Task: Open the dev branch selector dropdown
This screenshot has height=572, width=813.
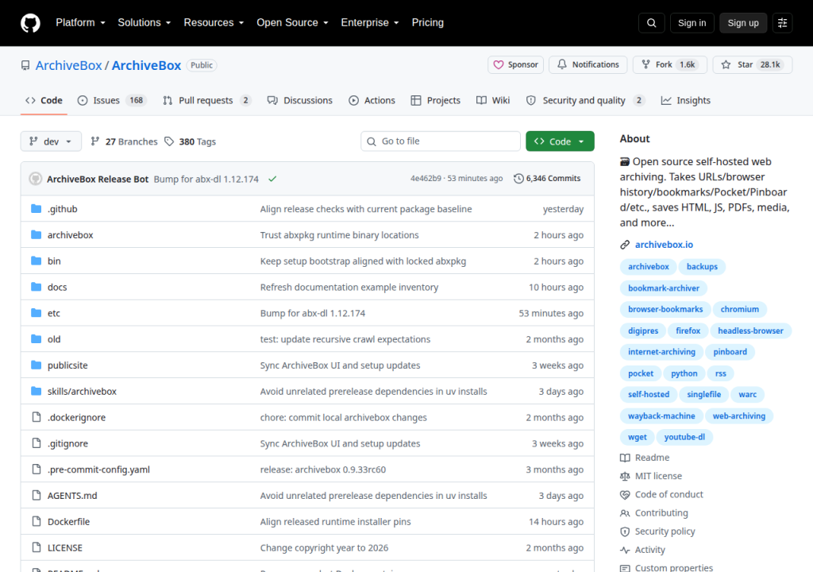Action: [51, 141]
